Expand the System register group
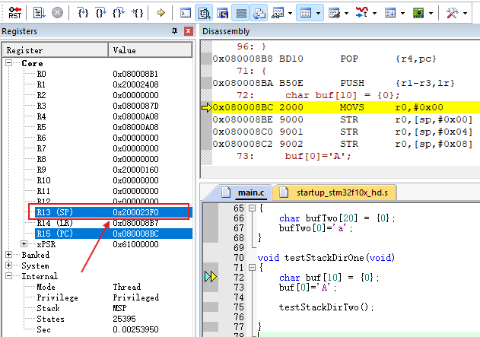This screenshot has height=337, width=480. (9, 265)
